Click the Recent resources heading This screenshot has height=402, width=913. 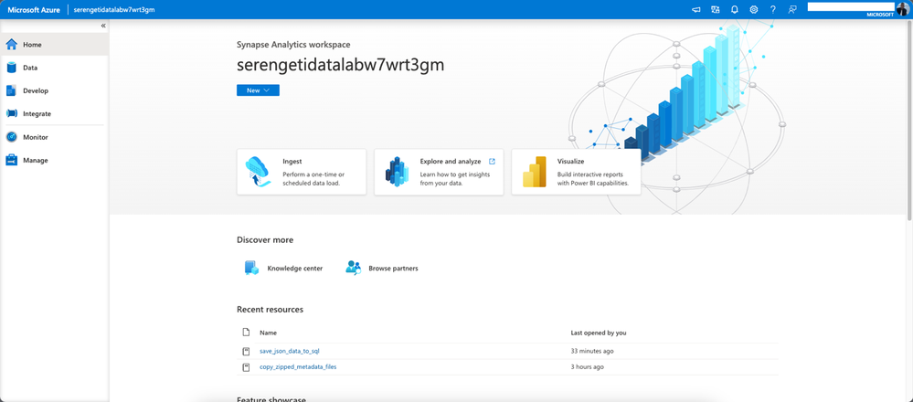click(271, 310)
